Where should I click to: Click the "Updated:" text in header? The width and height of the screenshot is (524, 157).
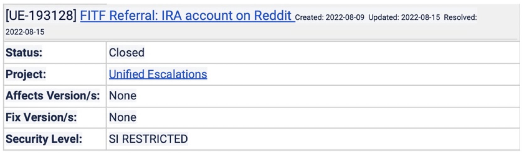(x=383, y=18)
